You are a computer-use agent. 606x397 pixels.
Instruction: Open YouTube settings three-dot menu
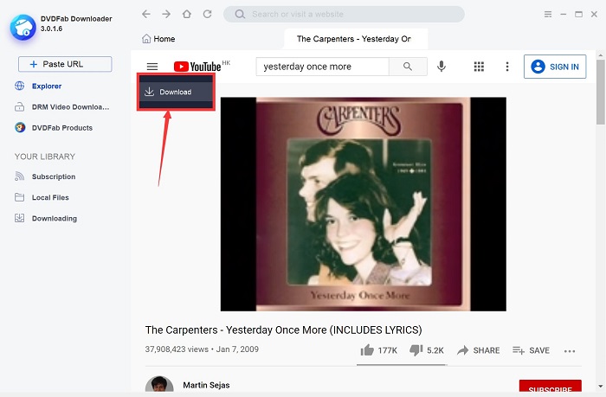coord(507,67)
